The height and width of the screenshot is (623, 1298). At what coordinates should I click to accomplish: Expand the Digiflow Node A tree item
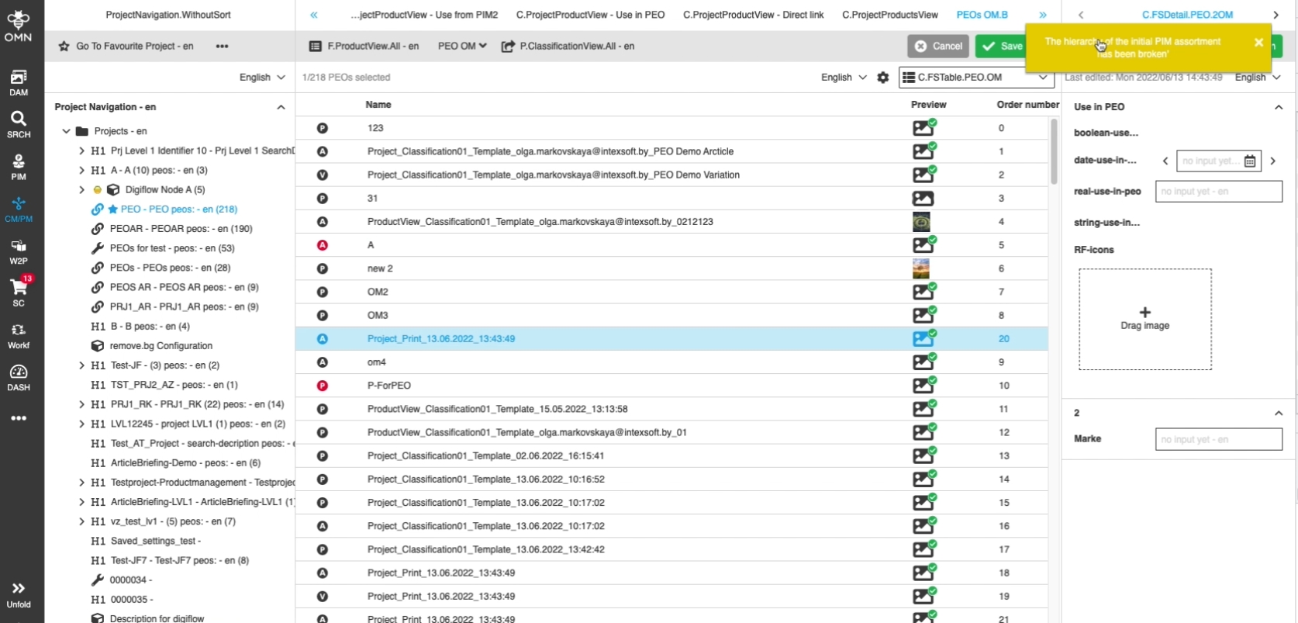tap(81, 190)
